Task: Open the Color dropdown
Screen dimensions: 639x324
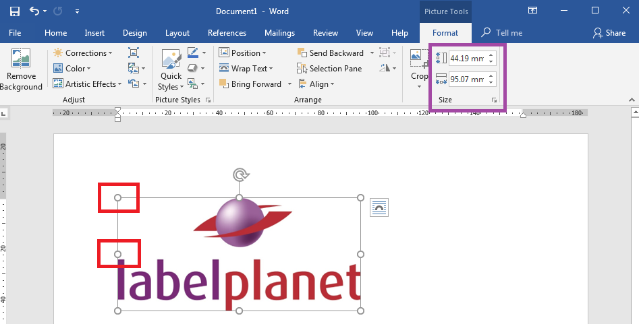Action: coord(72,69)
